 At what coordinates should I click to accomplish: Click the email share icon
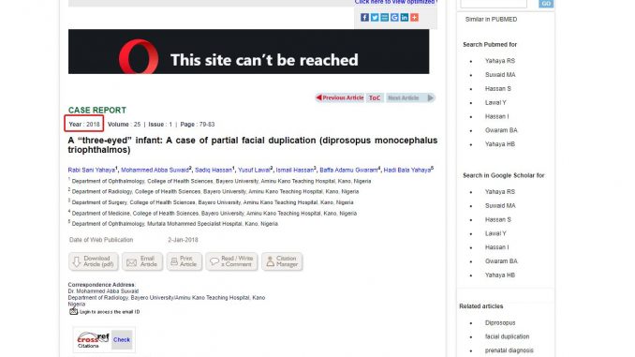click(384, 18)
